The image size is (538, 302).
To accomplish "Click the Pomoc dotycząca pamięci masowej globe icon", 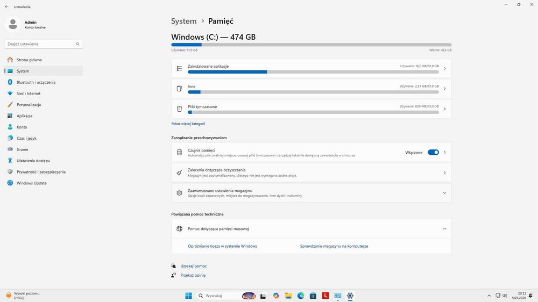I will (179, 228).
